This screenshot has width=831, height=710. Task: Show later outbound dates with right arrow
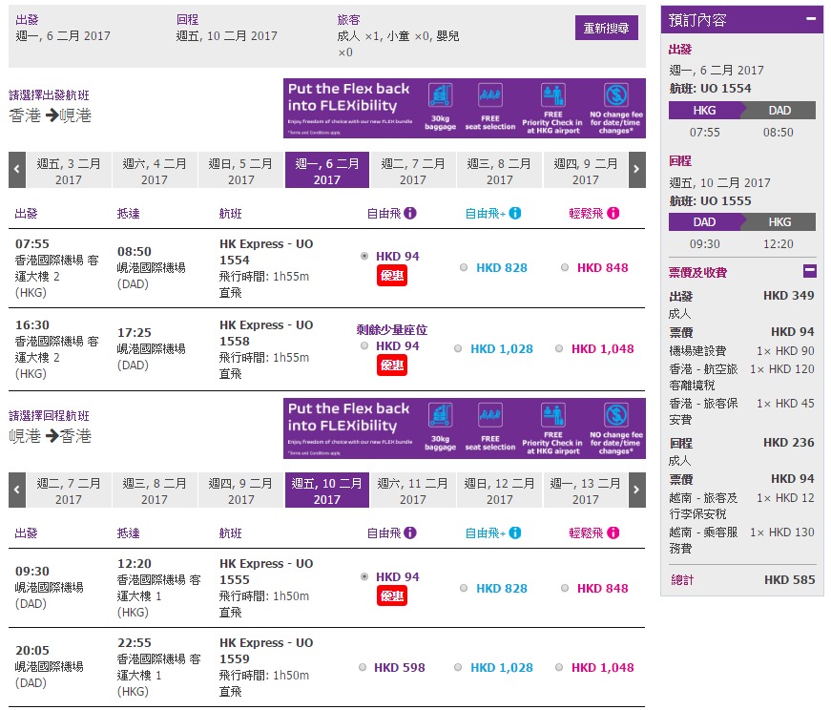click(637, 170)
